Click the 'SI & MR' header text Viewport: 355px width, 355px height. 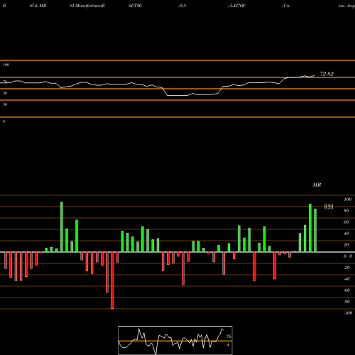tap(38, 6)
